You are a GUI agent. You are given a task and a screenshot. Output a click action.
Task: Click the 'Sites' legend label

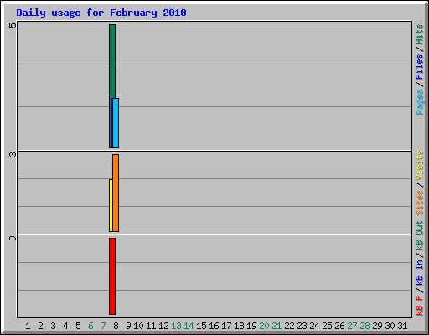tap(419, 203)
